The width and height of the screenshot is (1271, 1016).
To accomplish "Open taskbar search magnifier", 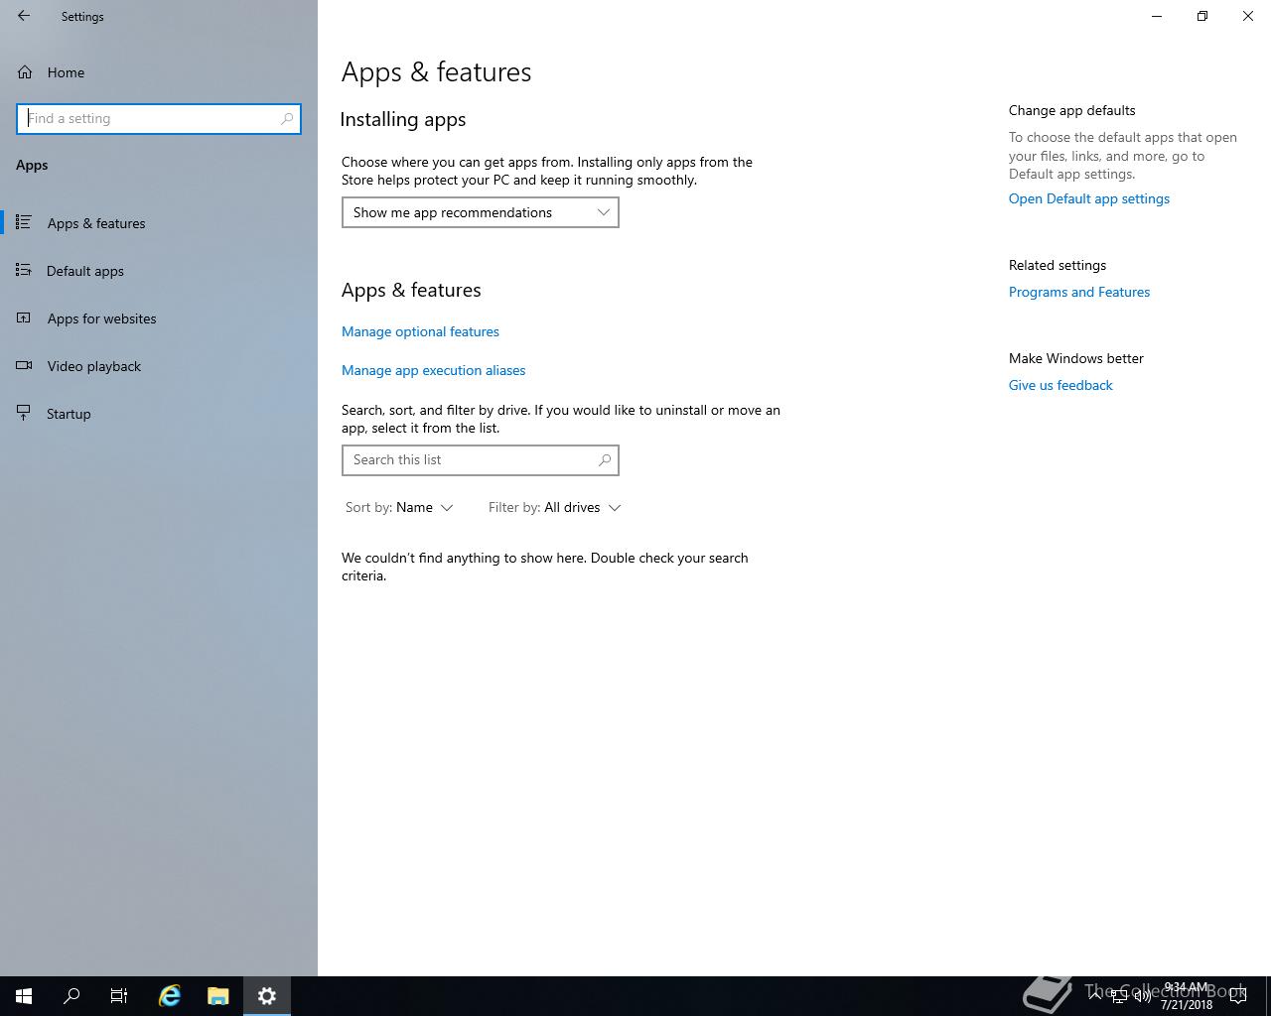I will tap(71, 996).
